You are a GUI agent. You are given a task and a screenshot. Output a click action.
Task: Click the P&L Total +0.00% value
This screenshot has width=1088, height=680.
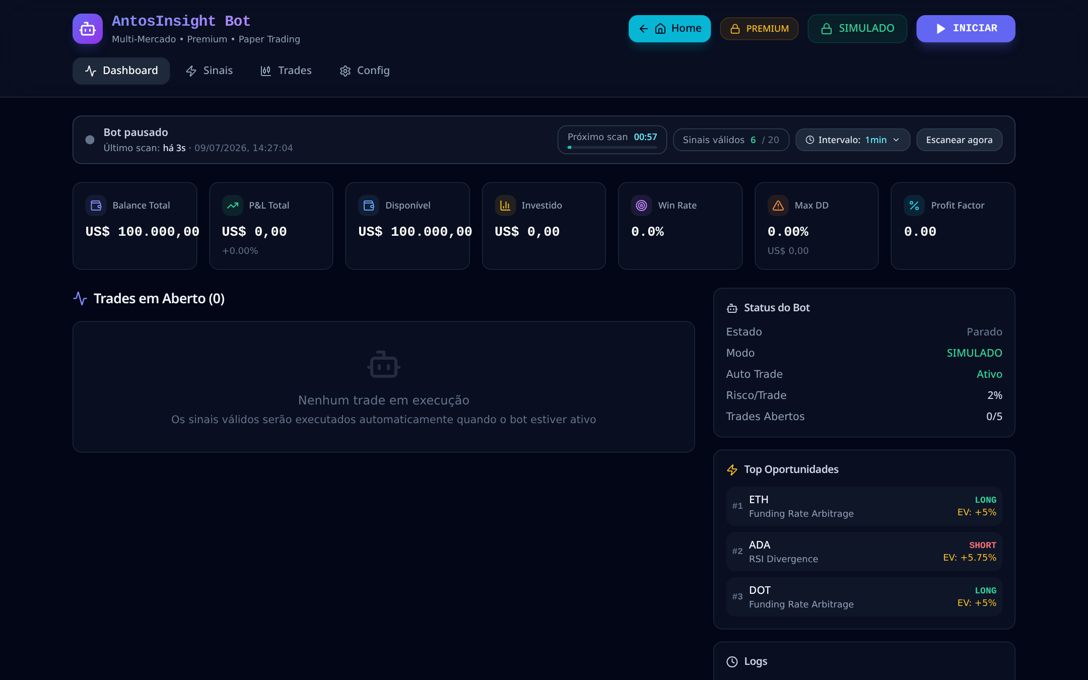pos(240,251)
